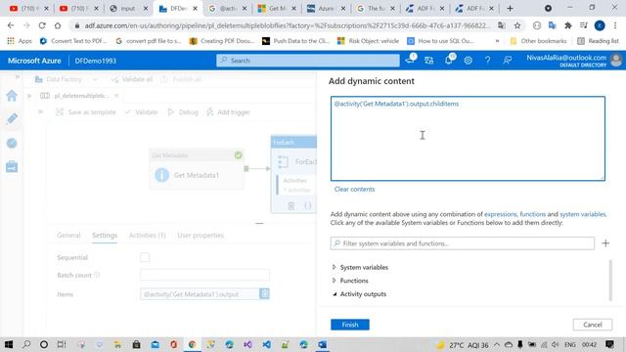Click the user account avatar
Image resolution: width=626 pixels, height=352 pixels.
point(616,61)
